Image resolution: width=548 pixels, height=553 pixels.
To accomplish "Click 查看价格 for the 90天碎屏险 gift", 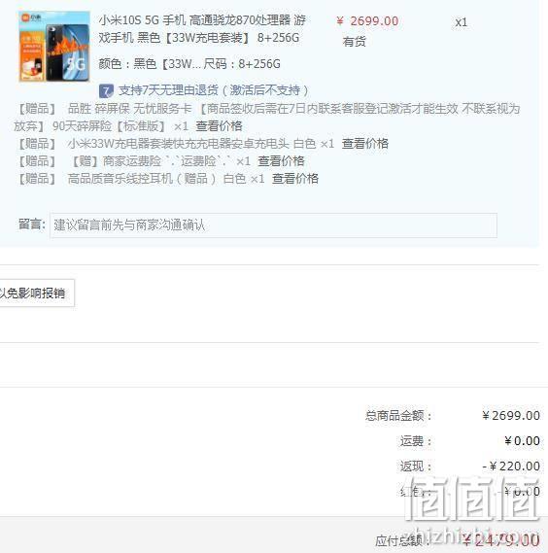I will [219, 126].
